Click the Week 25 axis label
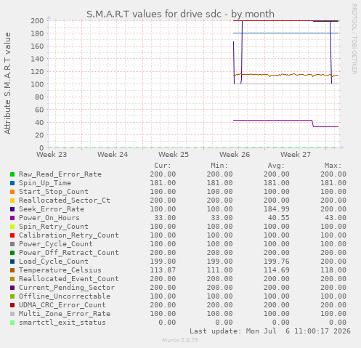The width and height of the screenshot is (361, 348). [x=174, y=155]
